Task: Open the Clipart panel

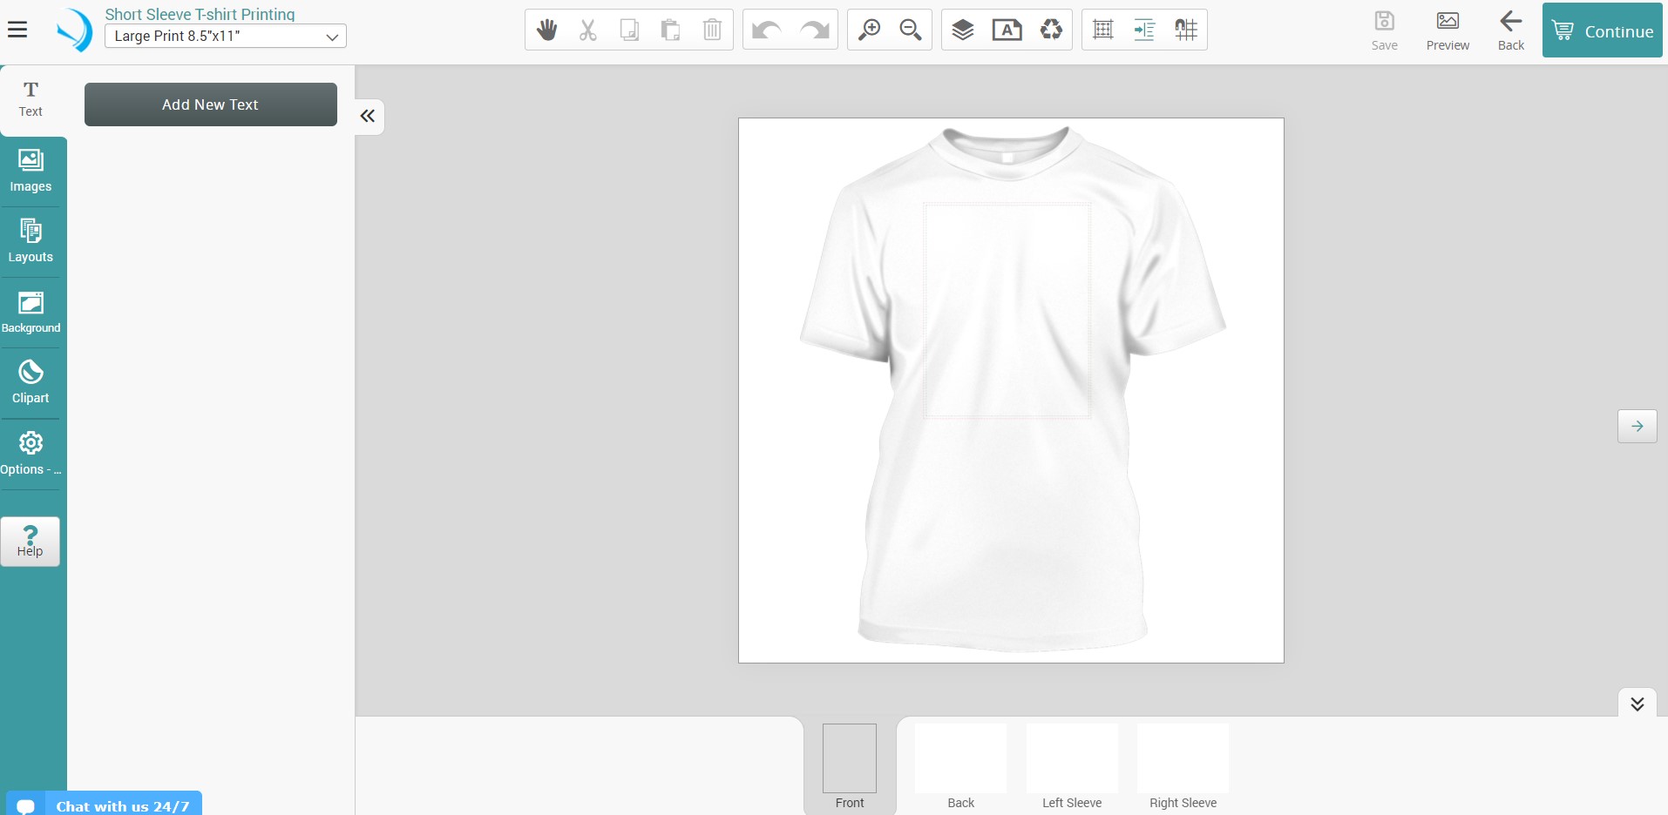Action: tap(31, 382)
